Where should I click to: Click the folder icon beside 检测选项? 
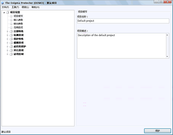(11, 35)
